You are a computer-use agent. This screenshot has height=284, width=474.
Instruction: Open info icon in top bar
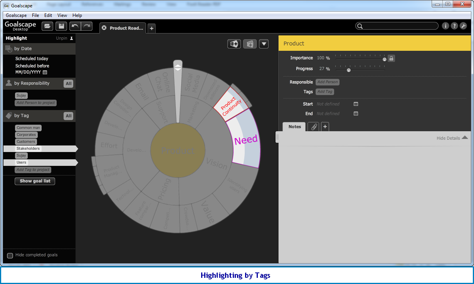[445, 26]
